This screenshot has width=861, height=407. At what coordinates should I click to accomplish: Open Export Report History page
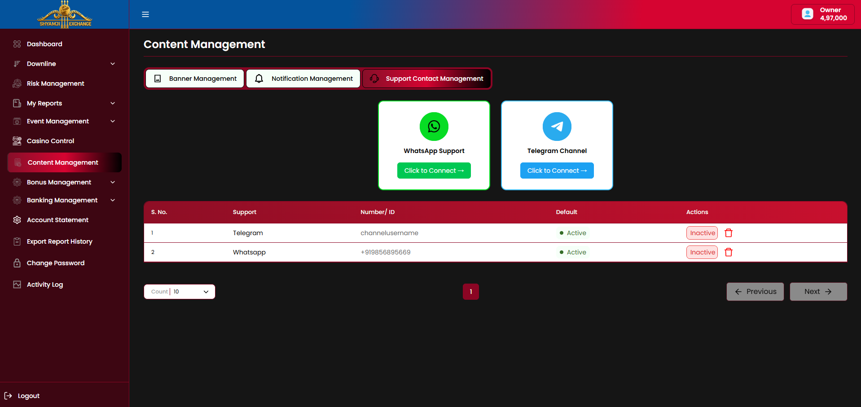60,241
